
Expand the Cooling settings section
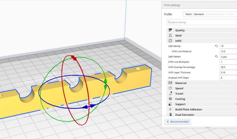tap(202, 99)
